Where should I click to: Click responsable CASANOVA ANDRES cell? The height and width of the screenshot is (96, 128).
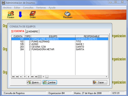(92, 39)
